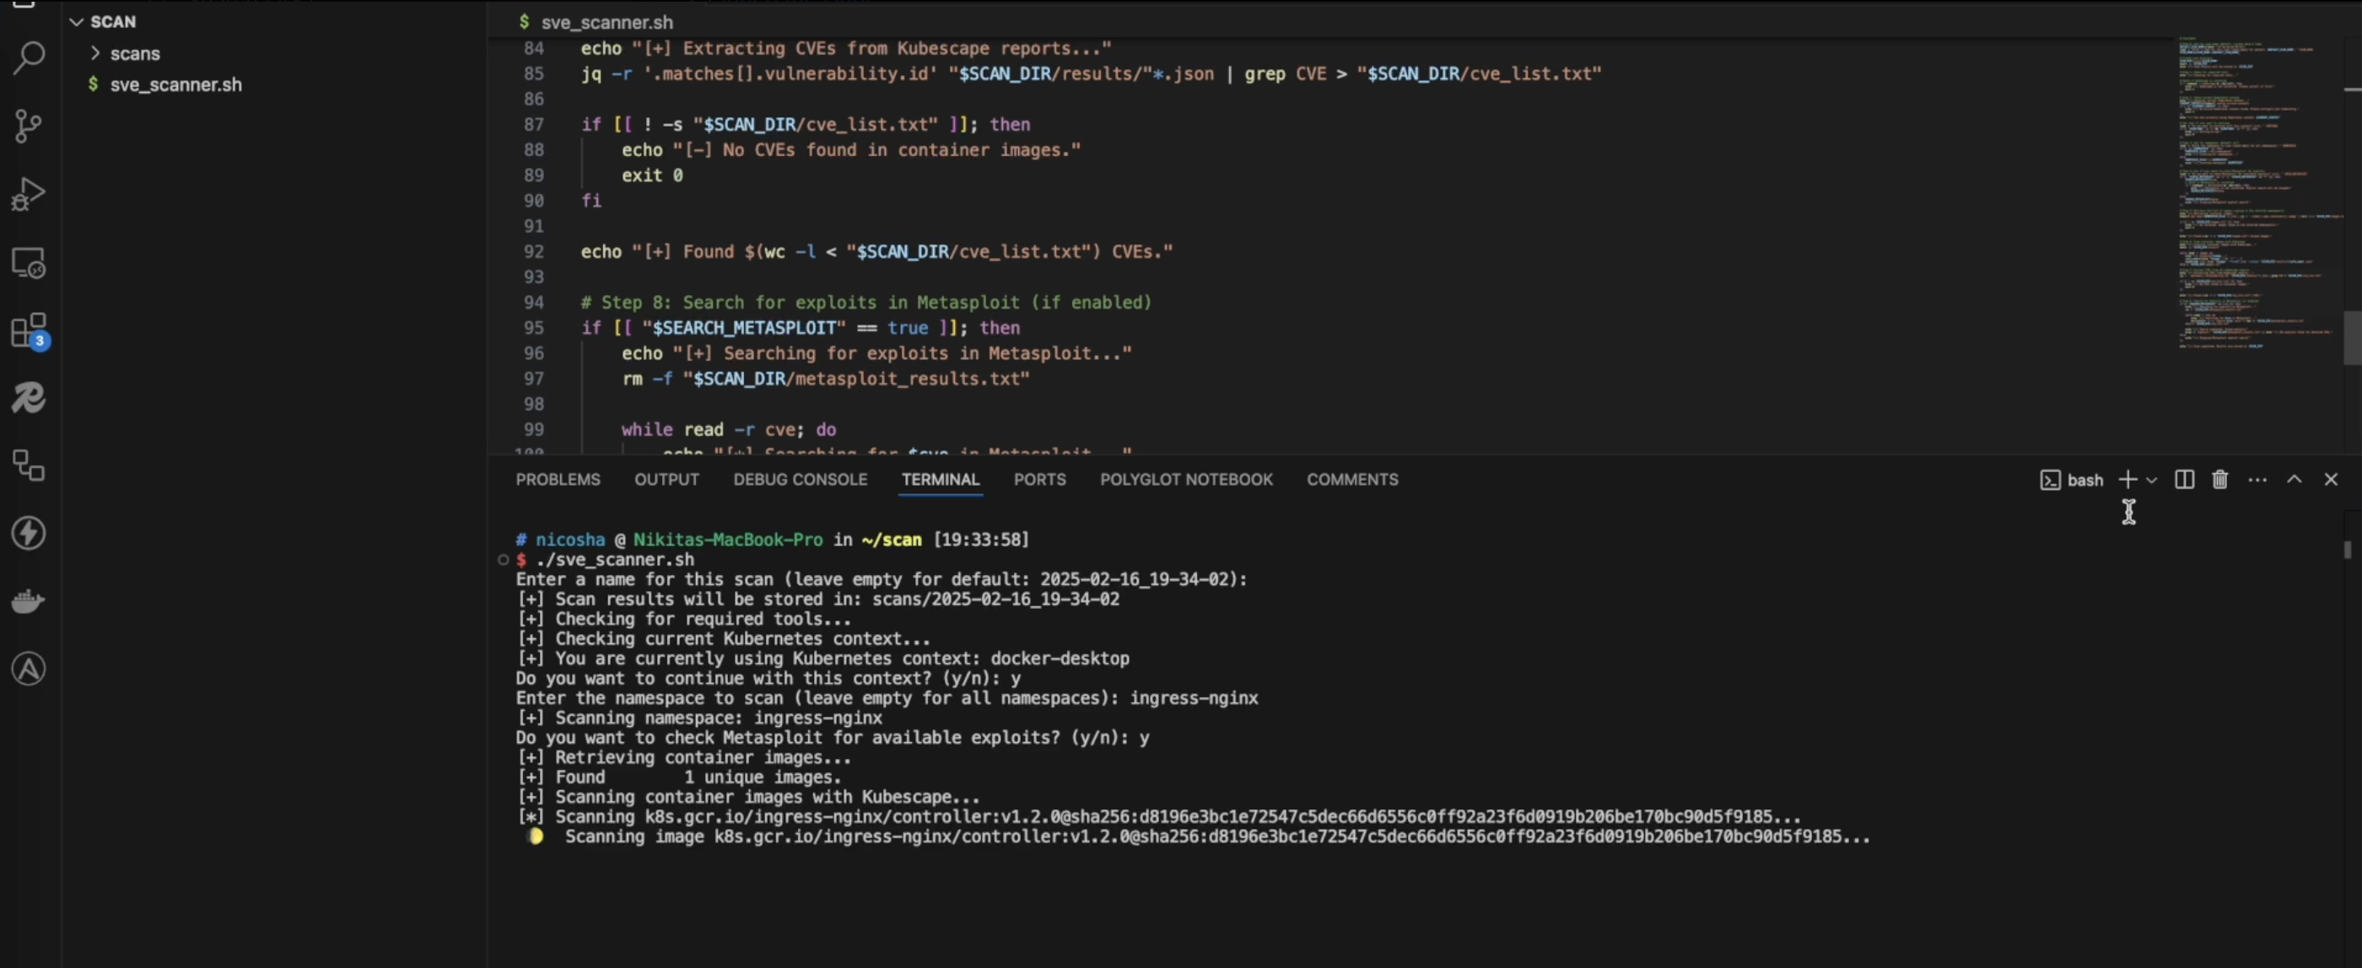Kill terminal with trash icon
This screenshot has width=2362, height=968.
(x=2220, y=480)
